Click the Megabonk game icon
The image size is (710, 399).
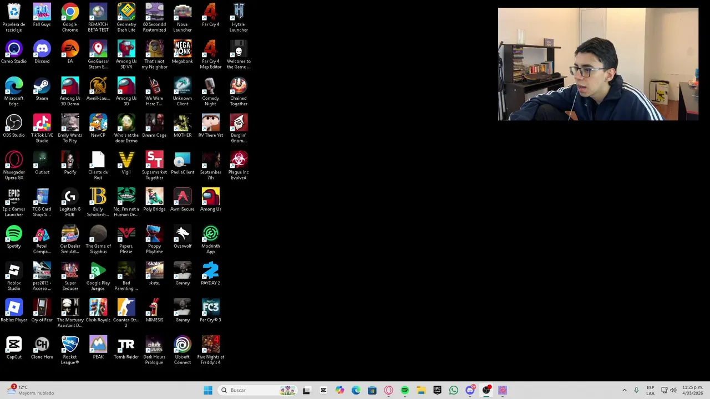182,52
